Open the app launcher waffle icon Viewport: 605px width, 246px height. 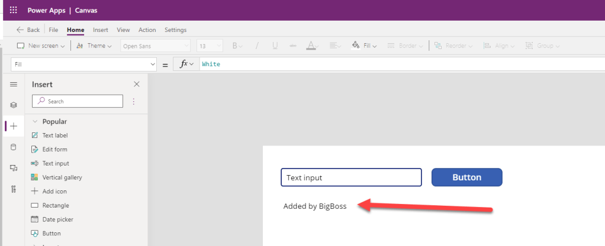[14, 10]
